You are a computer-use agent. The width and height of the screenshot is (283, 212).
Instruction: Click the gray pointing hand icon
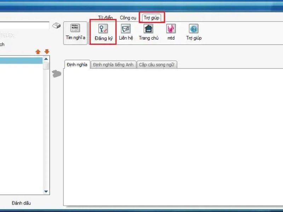click(x=57, y=74)
